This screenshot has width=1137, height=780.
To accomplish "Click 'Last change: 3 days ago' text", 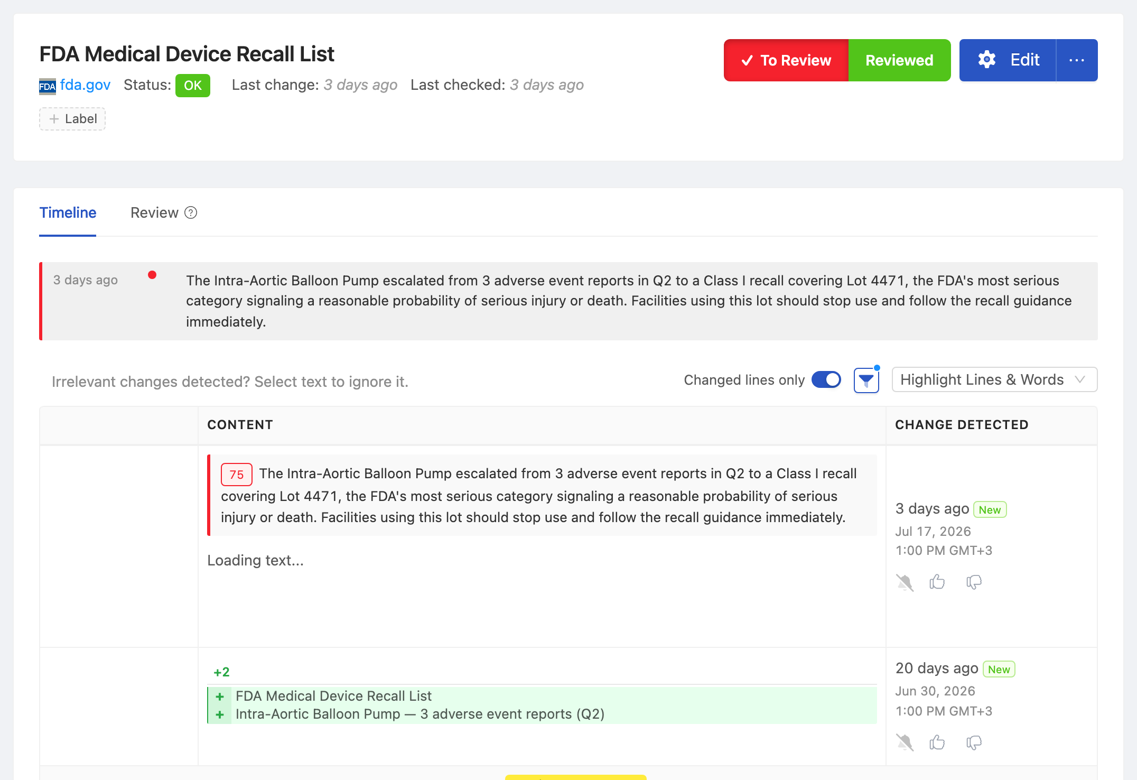I will [314, 85].
